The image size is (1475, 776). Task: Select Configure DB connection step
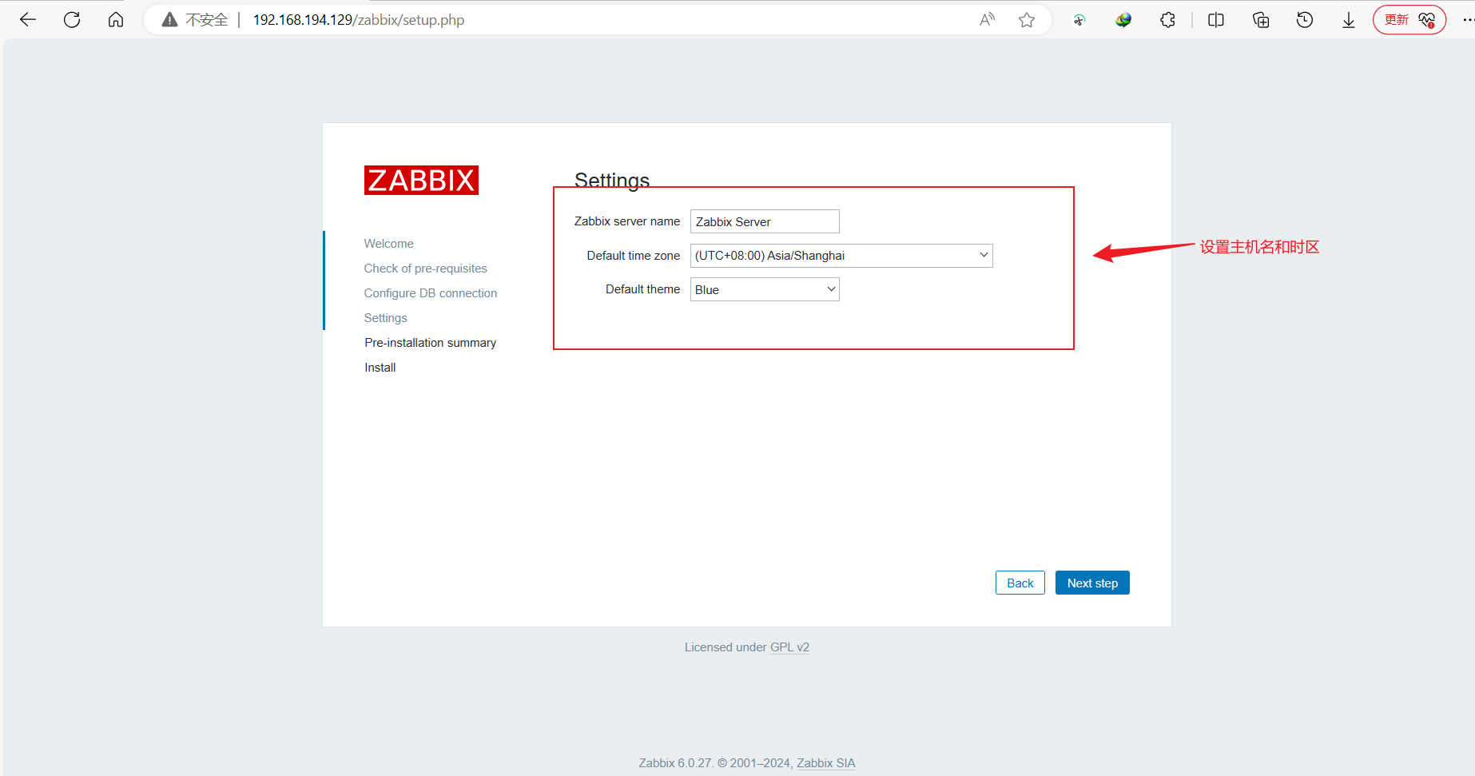click(431, 293)
